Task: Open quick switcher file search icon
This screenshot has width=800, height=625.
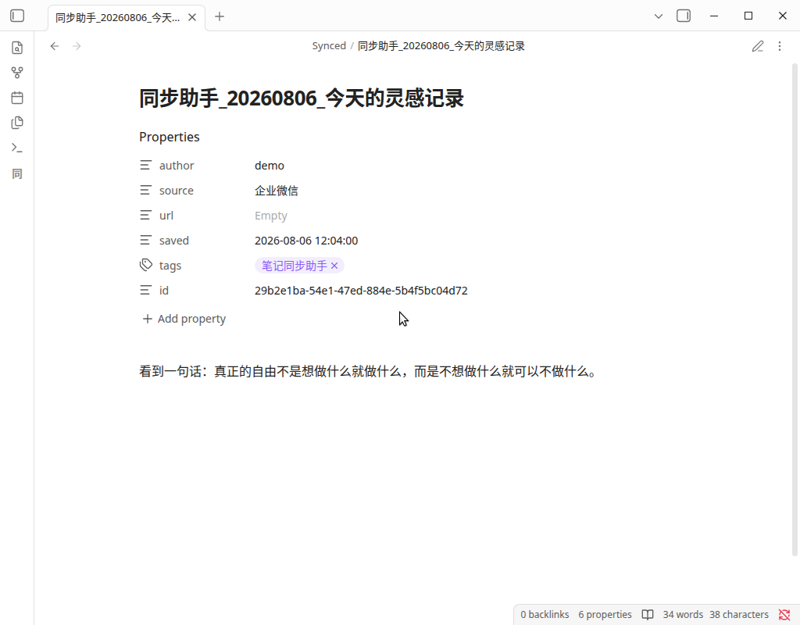Action: pos(17,48)
